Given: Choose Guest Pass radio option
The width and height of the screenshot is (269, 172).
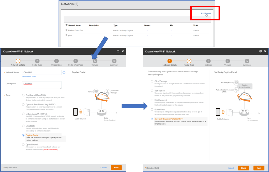Looking at the screenshot, I should 152,109.
